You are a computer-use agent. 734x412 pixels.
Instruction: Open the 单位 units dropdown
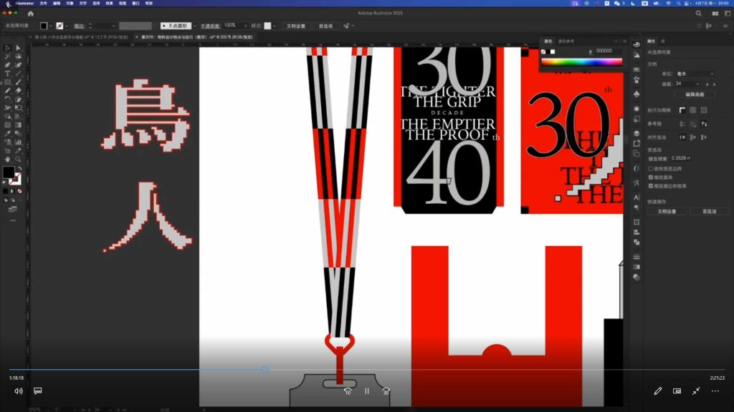click(x=696, y=74)
